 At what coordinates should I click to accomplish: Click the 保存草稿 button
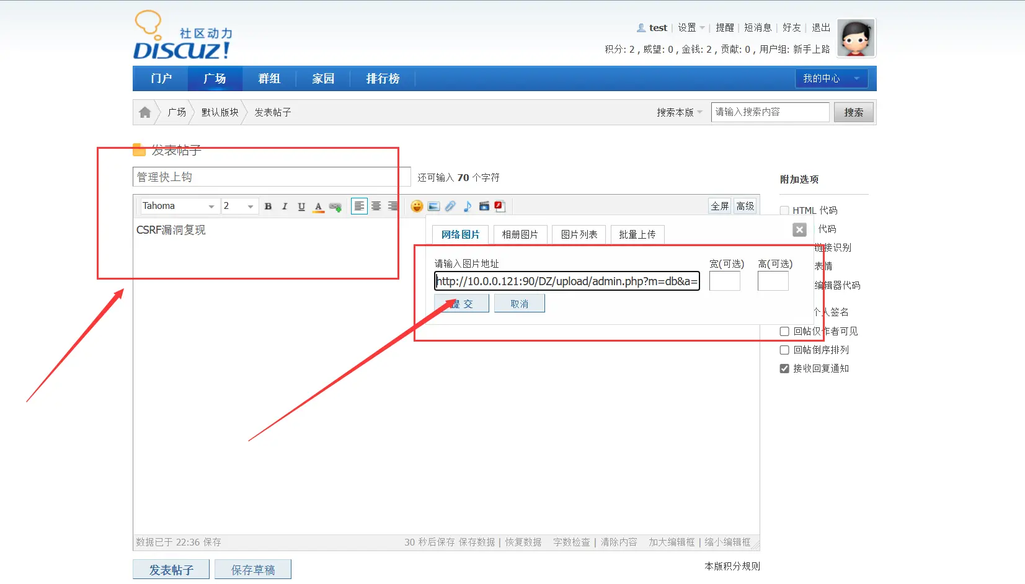(253, 570)
